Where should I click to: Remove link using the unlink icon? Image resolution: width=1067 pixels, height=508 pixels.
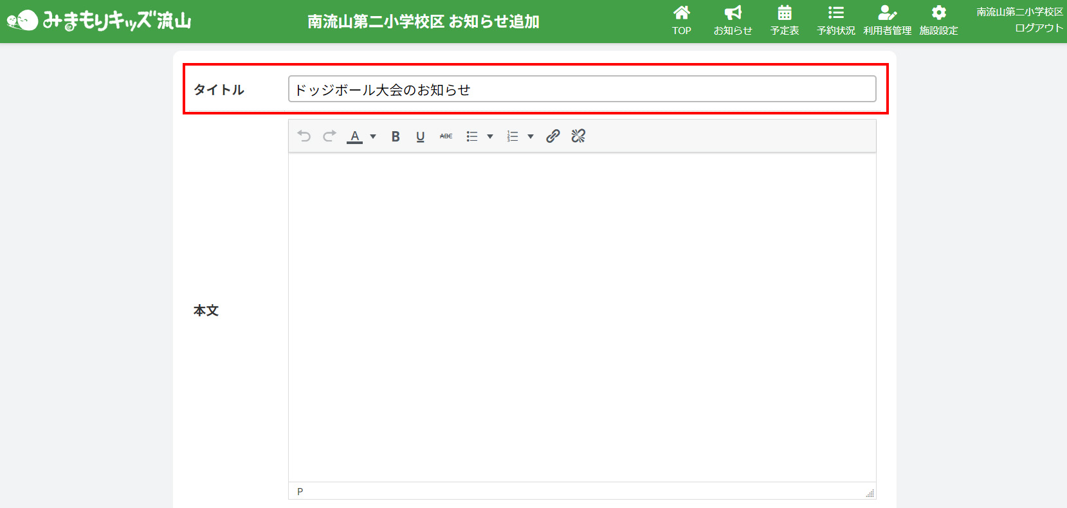[x=578, y=136]
